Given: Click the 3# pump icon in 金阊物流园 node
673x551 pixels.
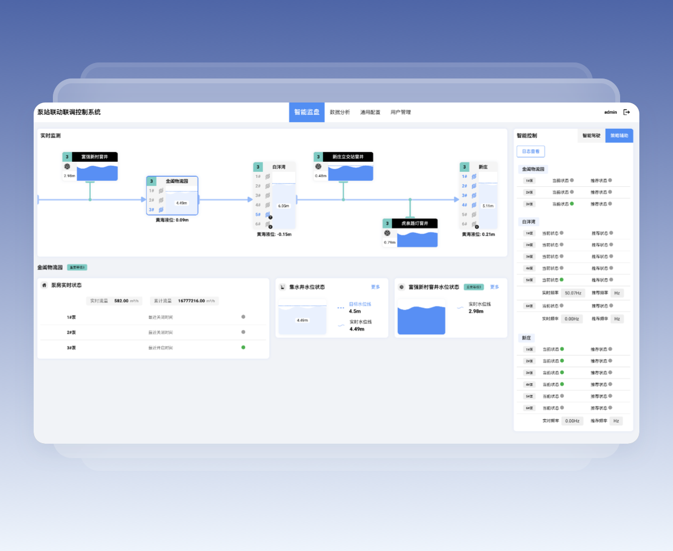Looking at the screenshot, I should click(161, 209).
